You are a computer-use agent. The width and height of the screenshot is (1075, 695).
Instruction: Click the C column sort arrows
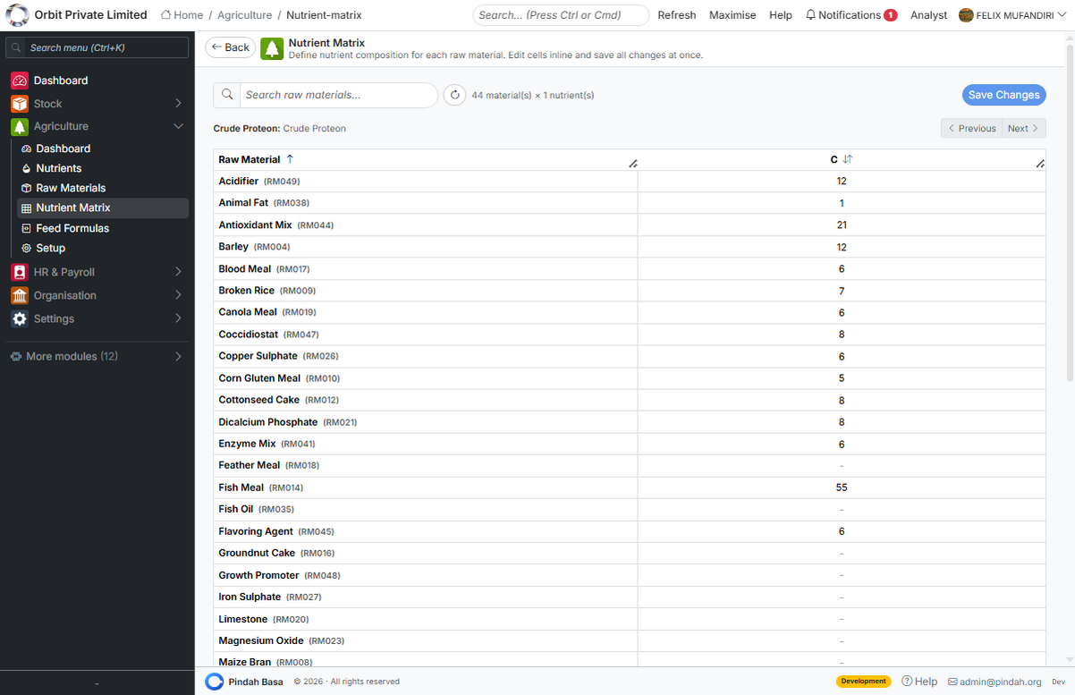coord(848,159)
